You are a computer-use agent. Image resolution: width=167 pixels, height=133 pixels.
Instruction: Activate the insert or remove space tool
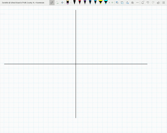point(62,2)
